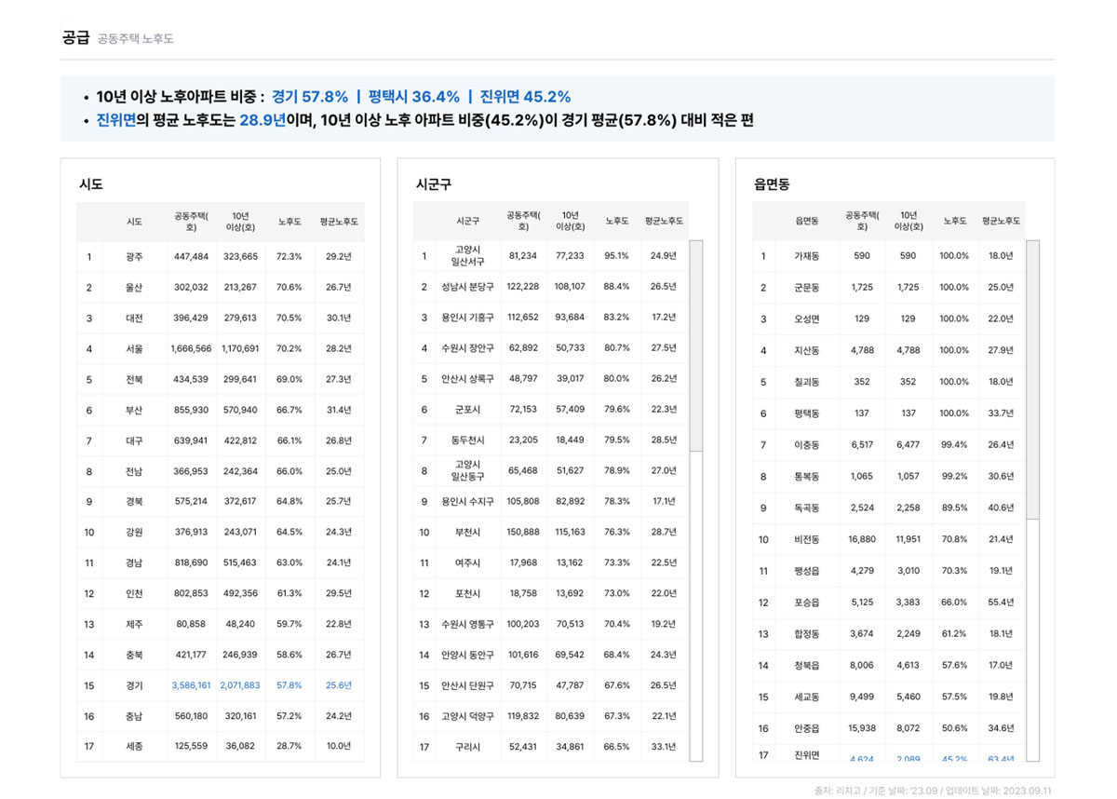This screenshot has height=799, width=1117.
Task: Click 비전동 value 16,880
Action: [862, 539]
